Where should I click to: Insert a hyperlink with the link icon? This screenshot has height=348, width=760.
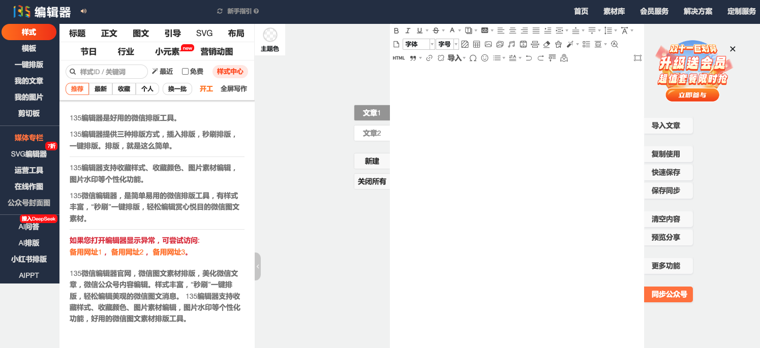coord(429,58)
